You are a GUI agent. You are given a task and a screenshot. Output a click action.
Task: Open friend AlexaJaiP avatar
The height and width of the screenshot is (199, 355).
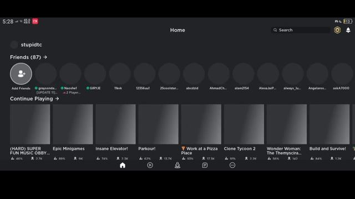pos(268,74)
